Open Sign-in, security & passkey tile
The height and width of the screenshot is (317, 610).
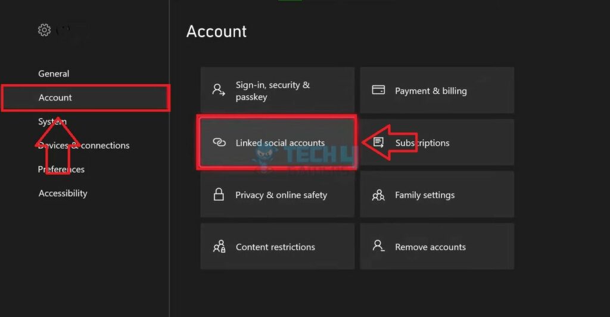[278, 90]
